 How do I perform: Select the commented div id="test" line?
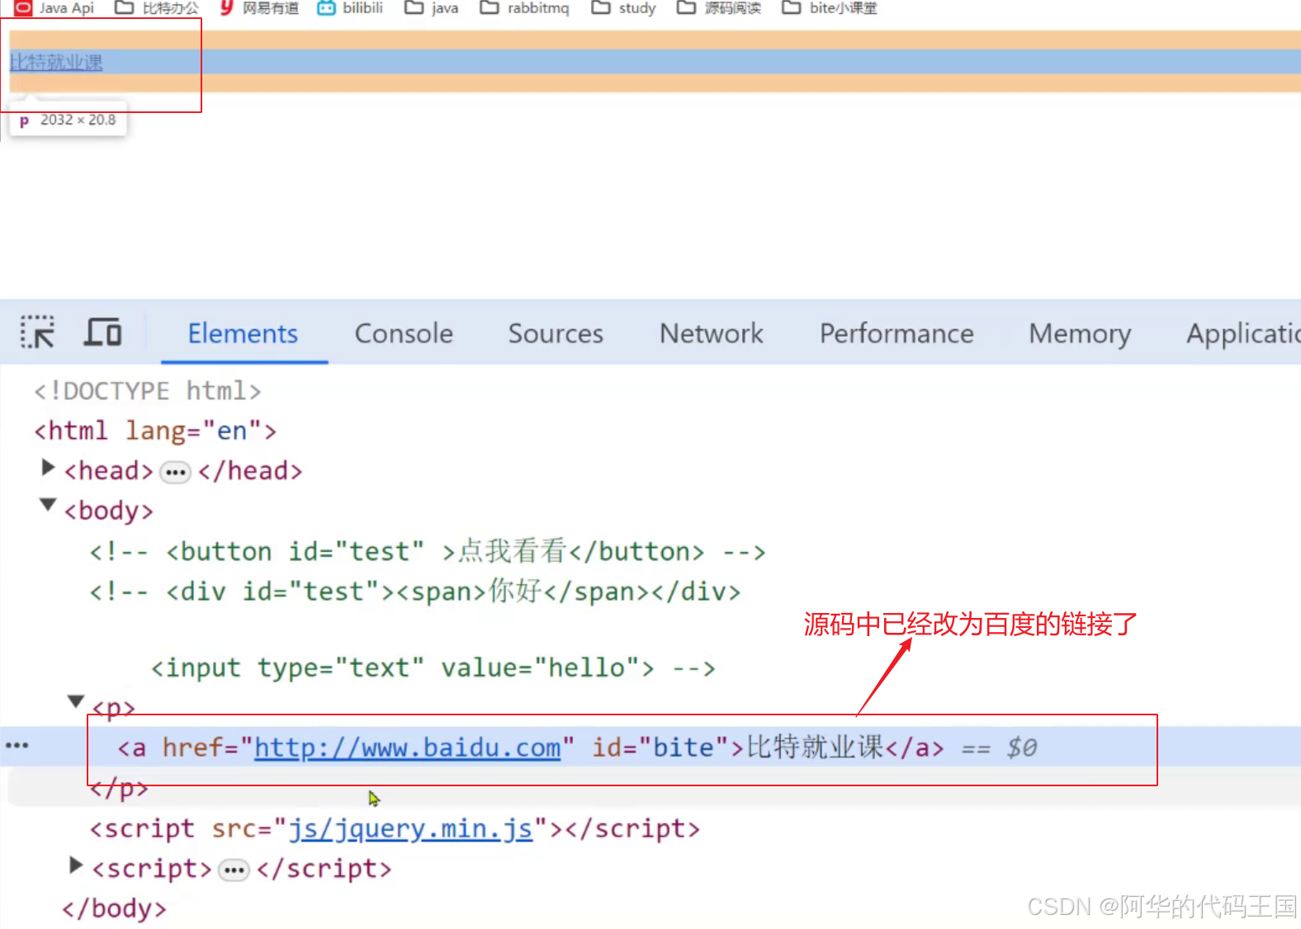click(x=415, y=592)
